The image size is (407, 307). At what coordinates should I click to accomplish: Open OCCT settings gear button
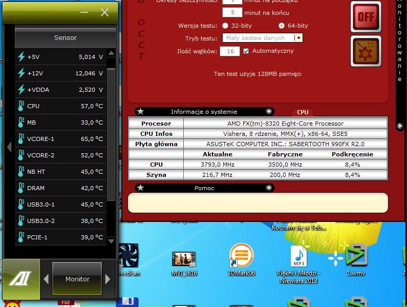366,51
